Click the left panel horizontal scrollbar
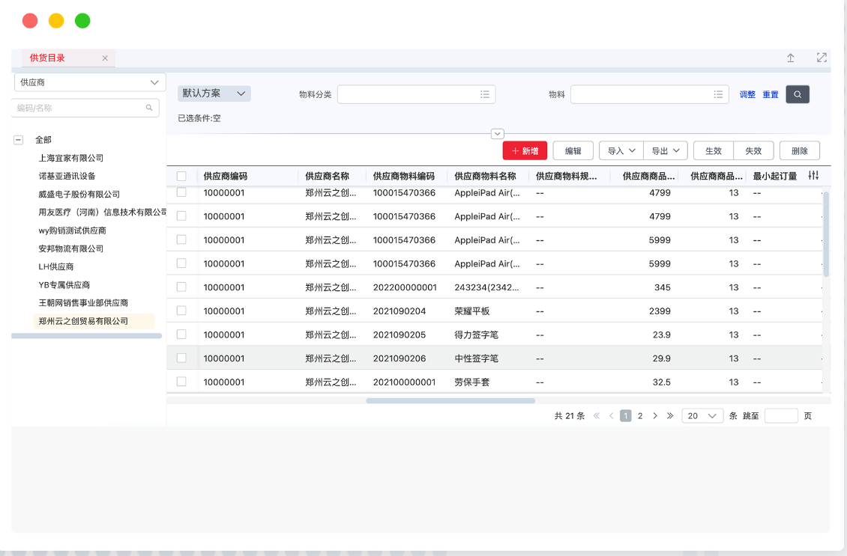This screenshot has height=556, width=847. [x=86, y=336]
